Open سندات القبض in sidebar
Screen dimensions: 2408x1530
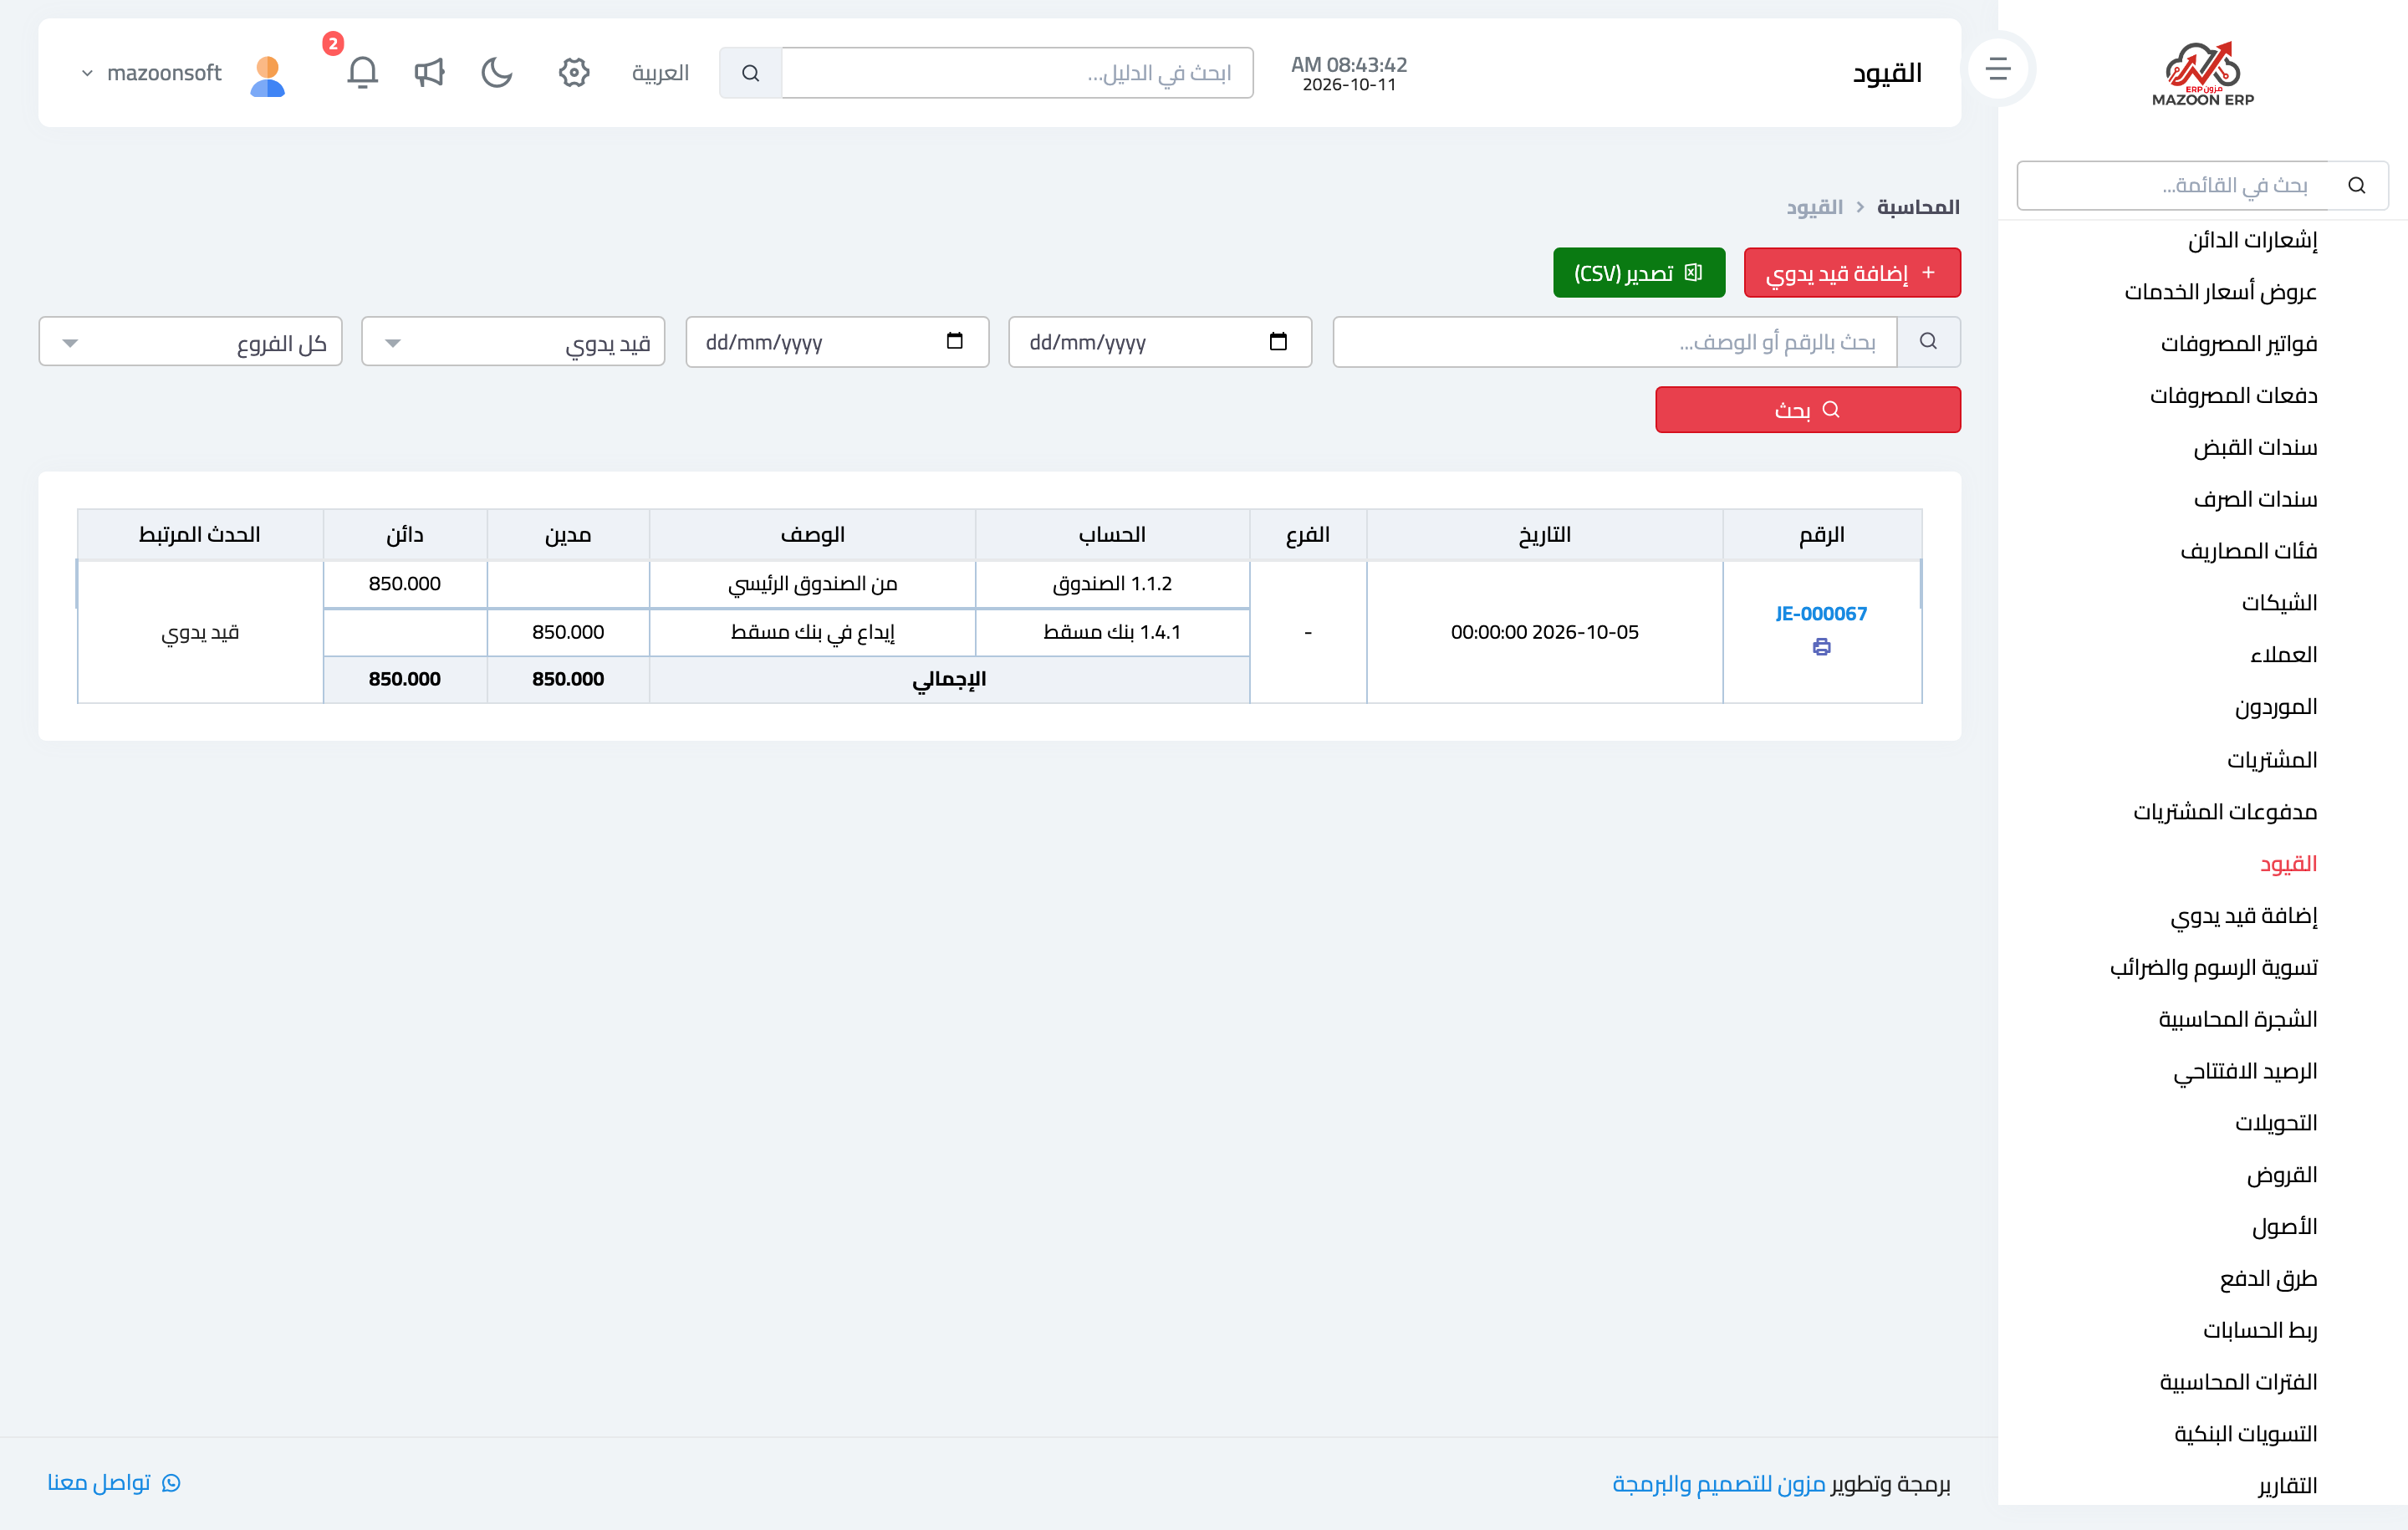2255,448
